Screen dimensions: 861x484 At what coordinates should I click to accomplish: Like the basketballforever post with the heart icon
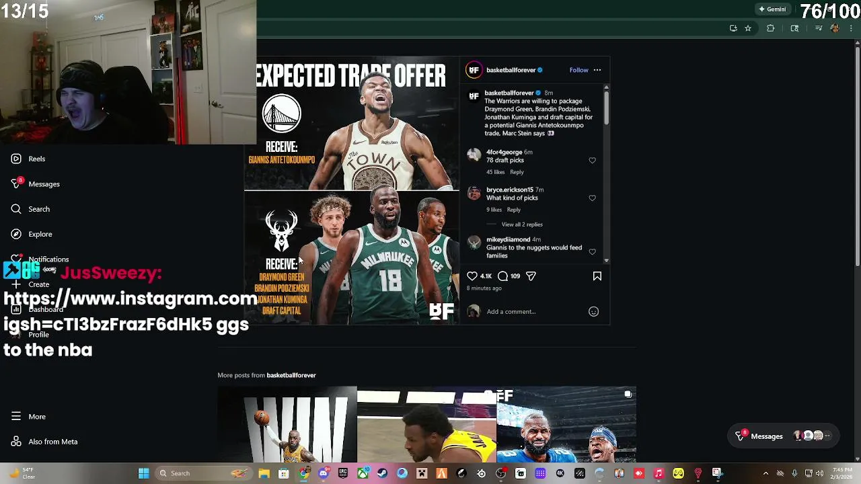(472, 276)
